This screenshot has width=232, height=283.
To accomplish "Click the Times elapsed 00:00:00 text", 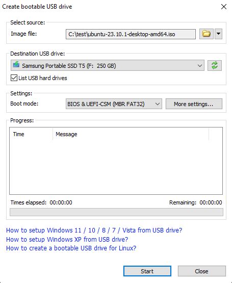I will (x=41, y=202).
